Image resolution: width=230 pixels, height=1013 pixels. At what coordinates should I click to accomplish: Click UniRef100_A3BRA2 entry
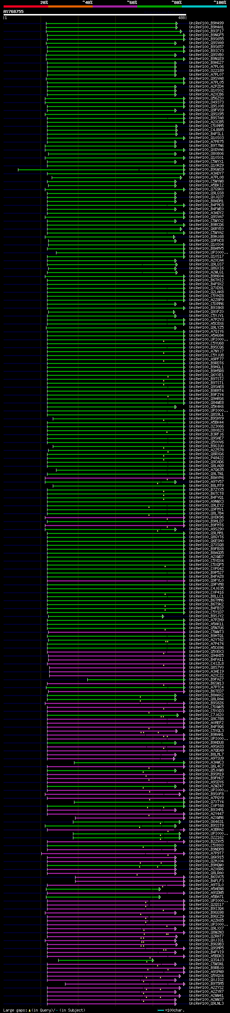(x=206, y=829)
